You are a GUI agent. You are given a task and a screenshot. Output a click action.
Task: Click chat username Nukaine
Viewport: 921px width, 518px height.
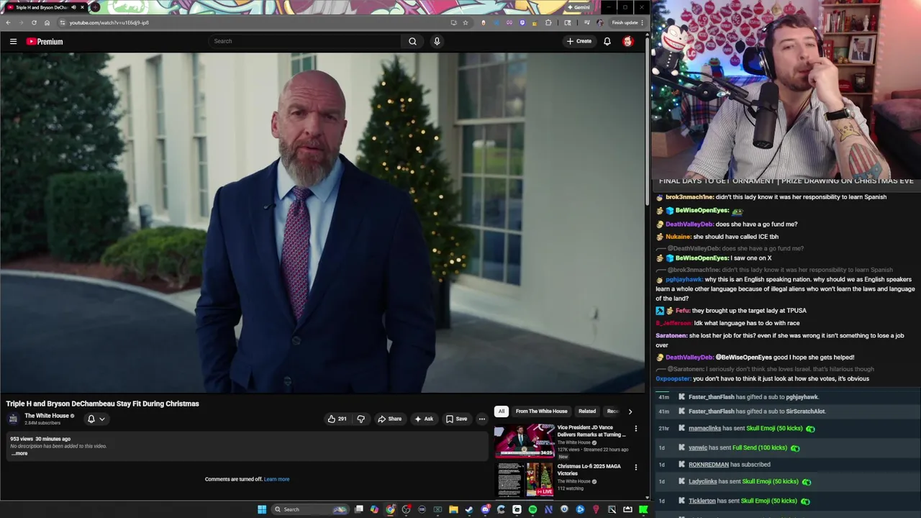(679, 237)
